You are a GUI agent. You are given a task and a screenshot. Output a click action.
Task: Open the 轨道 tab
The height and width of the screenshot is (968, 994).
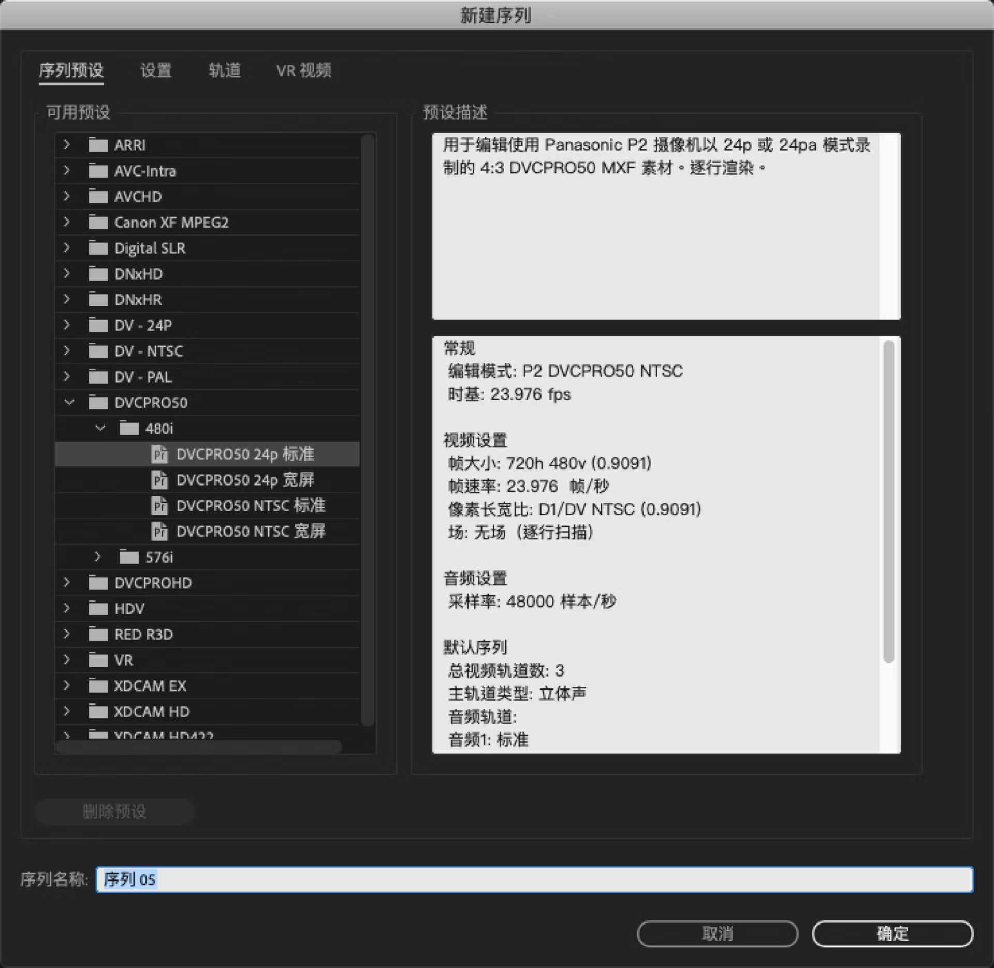(x=225, y=70)
